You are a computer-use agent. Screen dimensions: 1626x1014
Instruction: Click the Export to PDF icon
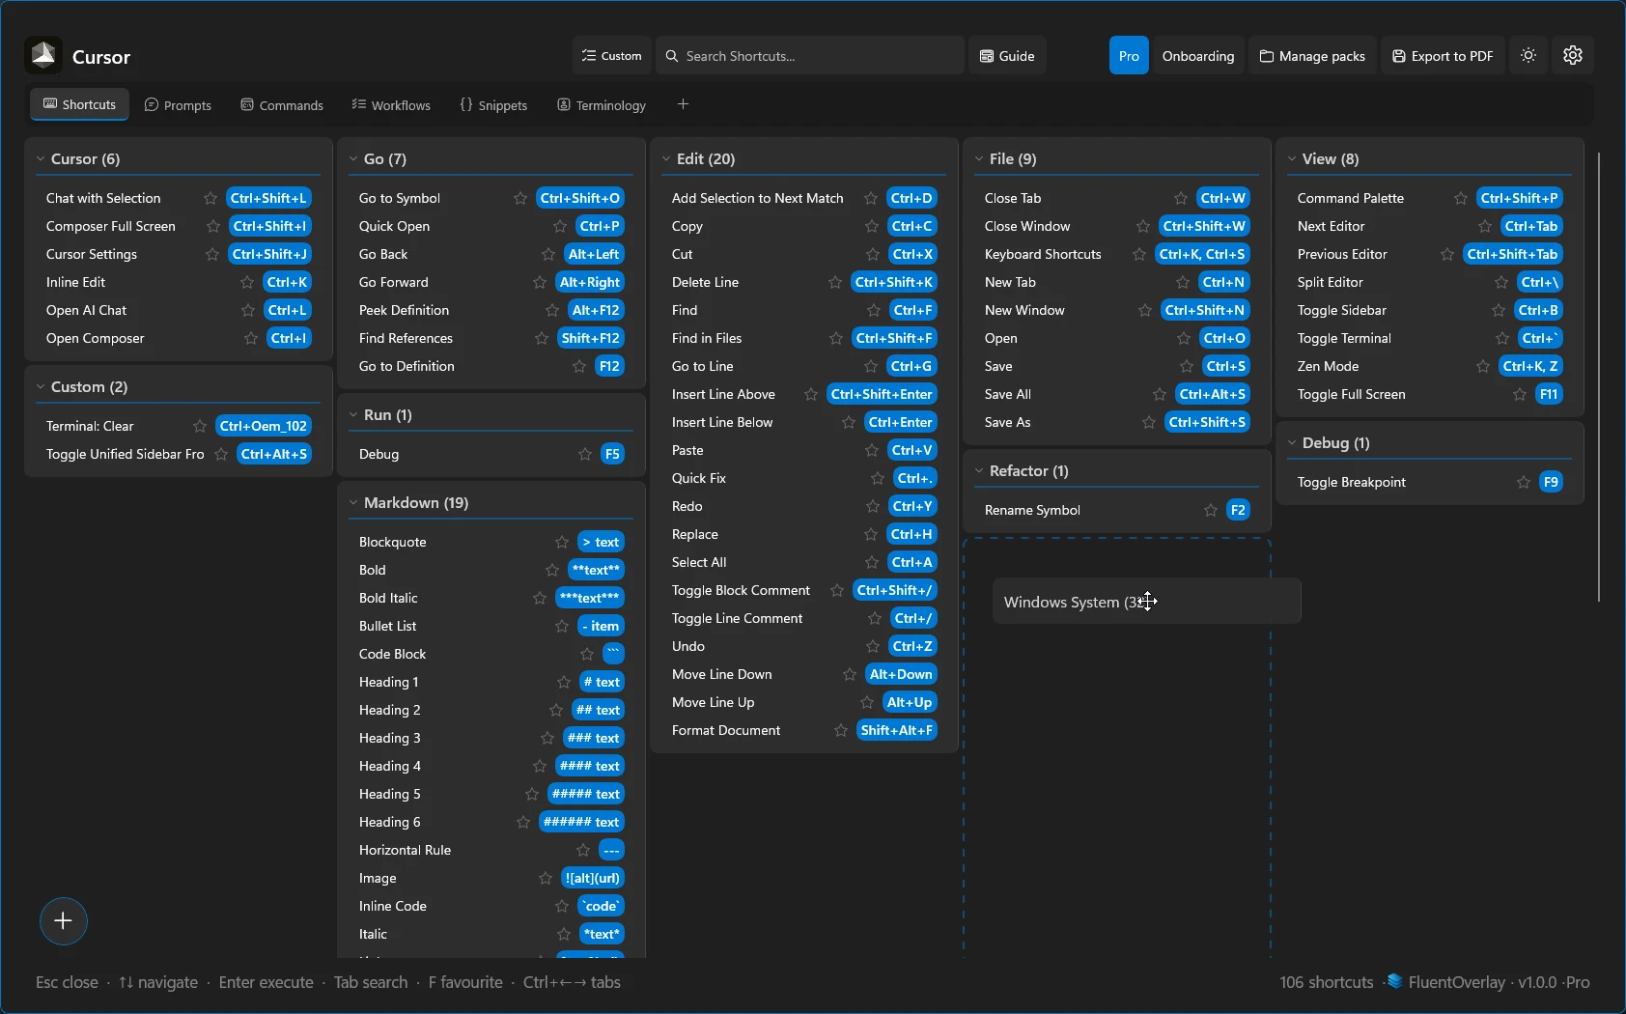(1400, 55)
